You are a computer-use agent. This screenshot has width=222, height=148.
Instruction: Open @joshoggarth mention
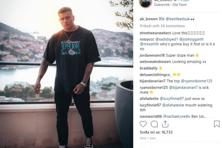pos(191,39)
